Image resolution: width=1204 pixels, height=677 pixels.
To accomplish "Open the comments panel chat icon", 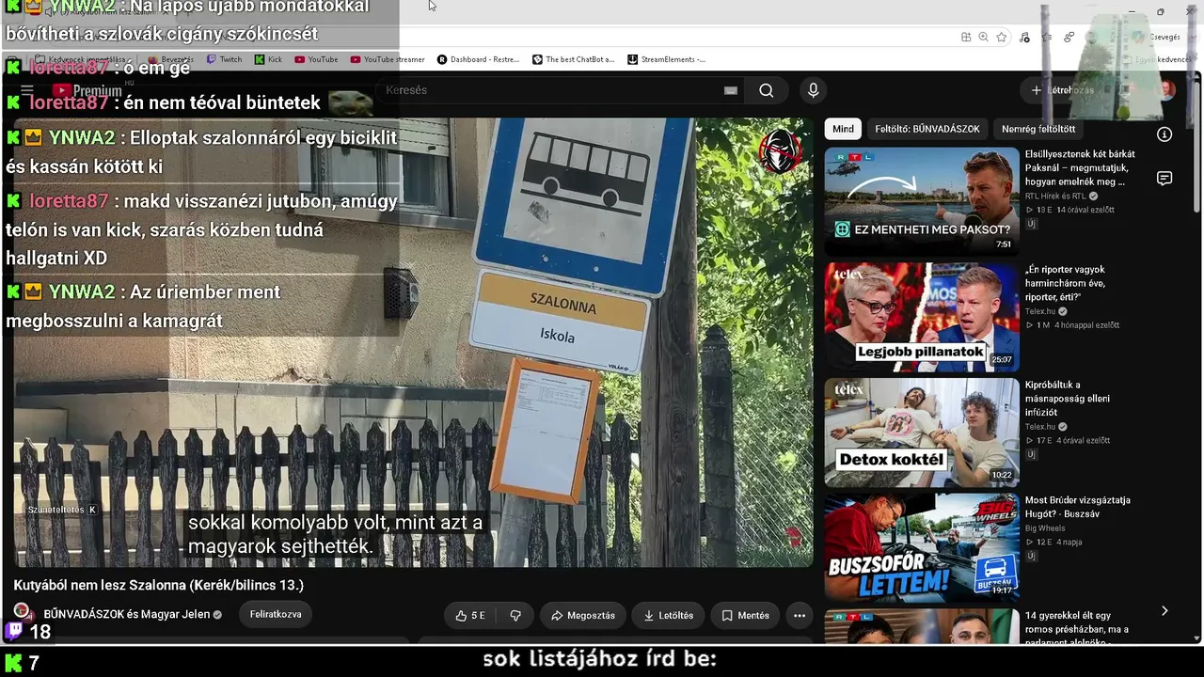I will [x=1164, y=179].
